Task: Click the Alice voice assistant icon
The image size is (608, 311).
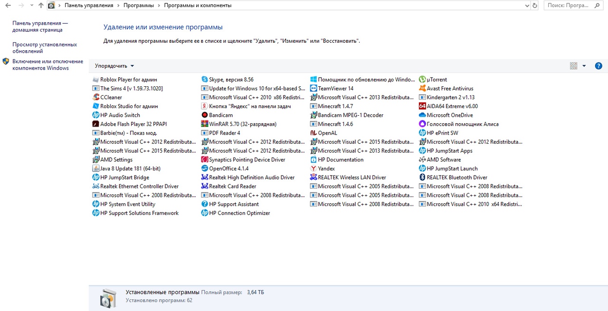Action: pyautogui.click(x=422, y=124)
